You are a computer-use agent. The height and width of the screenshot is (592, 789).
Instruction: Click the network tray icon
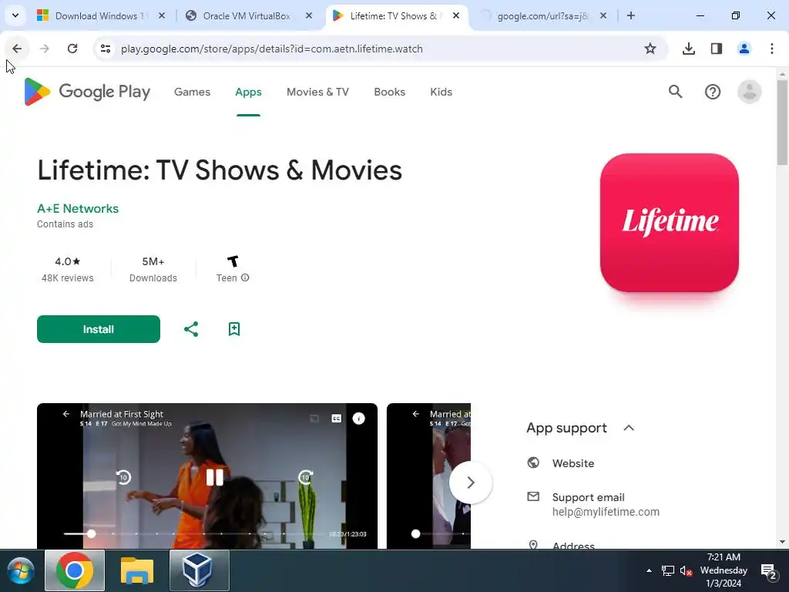(668, 571)
